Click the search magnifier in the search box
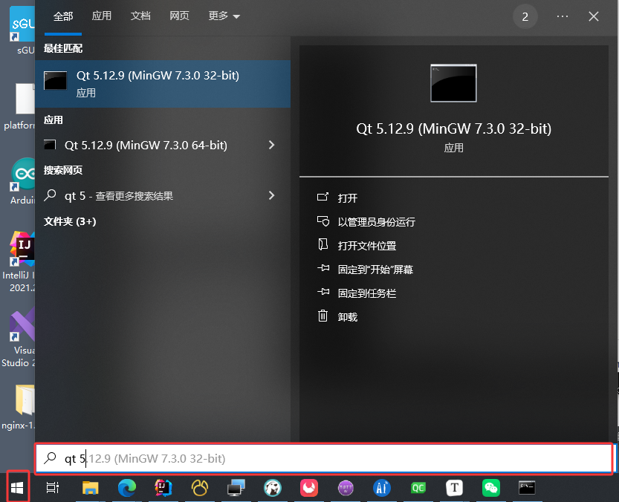The height and width of the screenshot is (502, 619). 50,458
